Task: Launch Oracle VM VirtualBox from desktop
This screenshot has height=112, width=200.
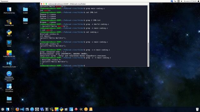Action: click(9, 88)
